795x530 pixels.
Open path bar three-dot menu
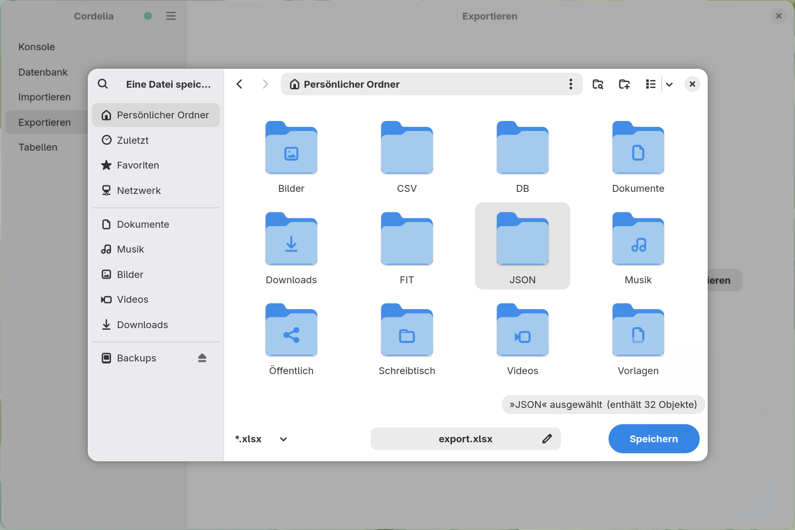570,84
